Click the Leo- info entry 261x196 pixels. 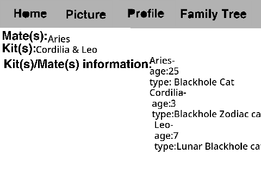point(164,125)
